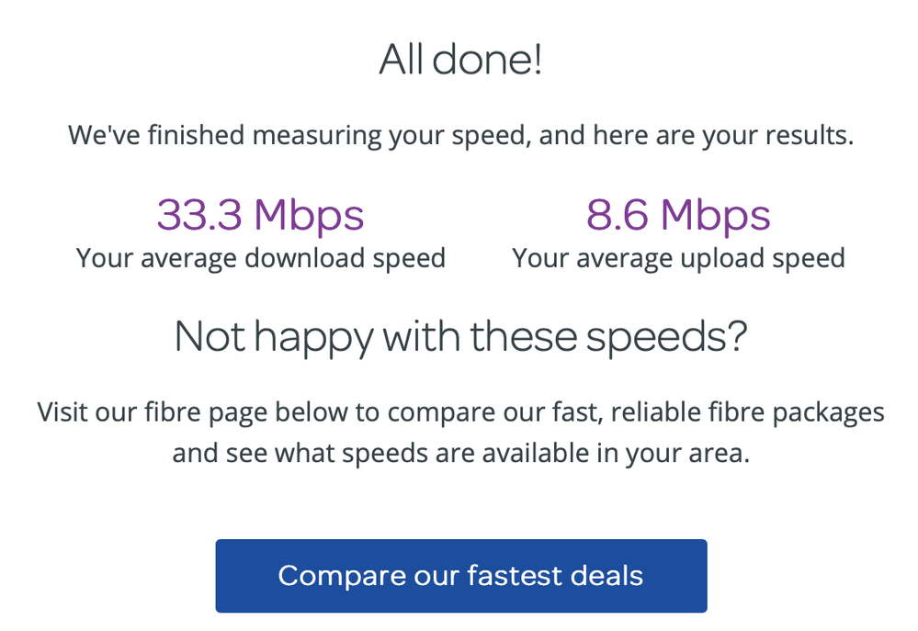The width and height of the screenshot is (918, 631).
Task: Click the purple download speed result
Action: click(260, 215)
